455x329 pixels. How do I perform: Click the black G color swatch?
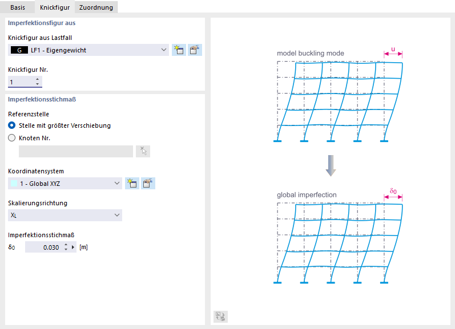[x=20, y=50]
